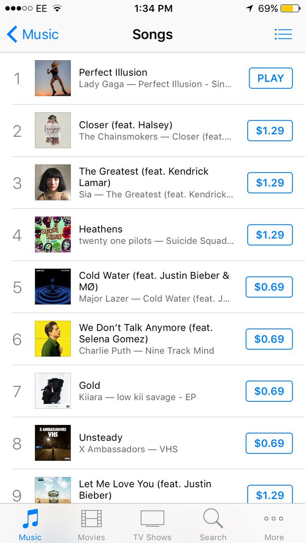Image resolution: width=305 pixels, height=543 pixels.
Task: Purchase The Greatest for $1.29
Action: tap(270, 183)
